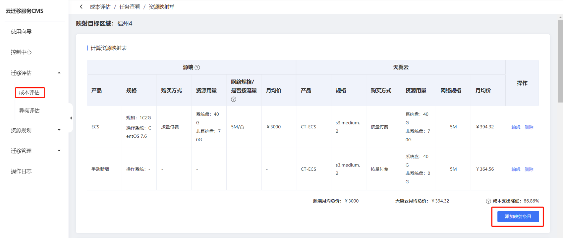Viewport: 563px width, 238px height.
Task: Open 异构评估 in the sidebar
Action: [29, 111]
